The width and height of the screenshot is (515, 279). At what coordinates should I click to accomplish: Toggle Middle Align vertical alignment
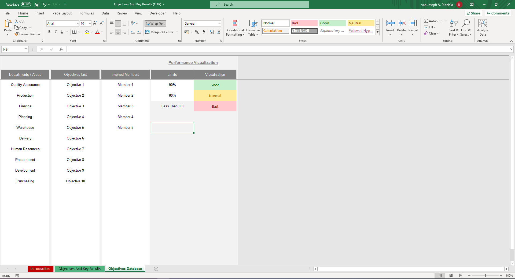click(x=118, y=24)
